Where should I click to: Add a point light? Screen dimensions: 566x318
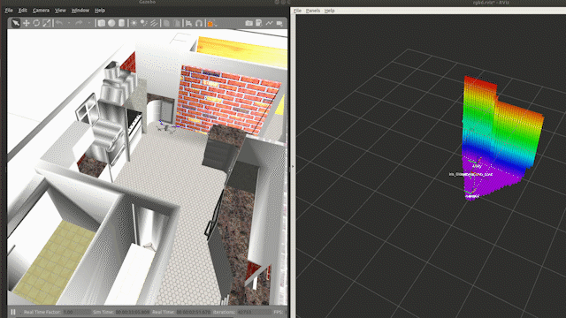pyautogui.click(x=134, y=23)
